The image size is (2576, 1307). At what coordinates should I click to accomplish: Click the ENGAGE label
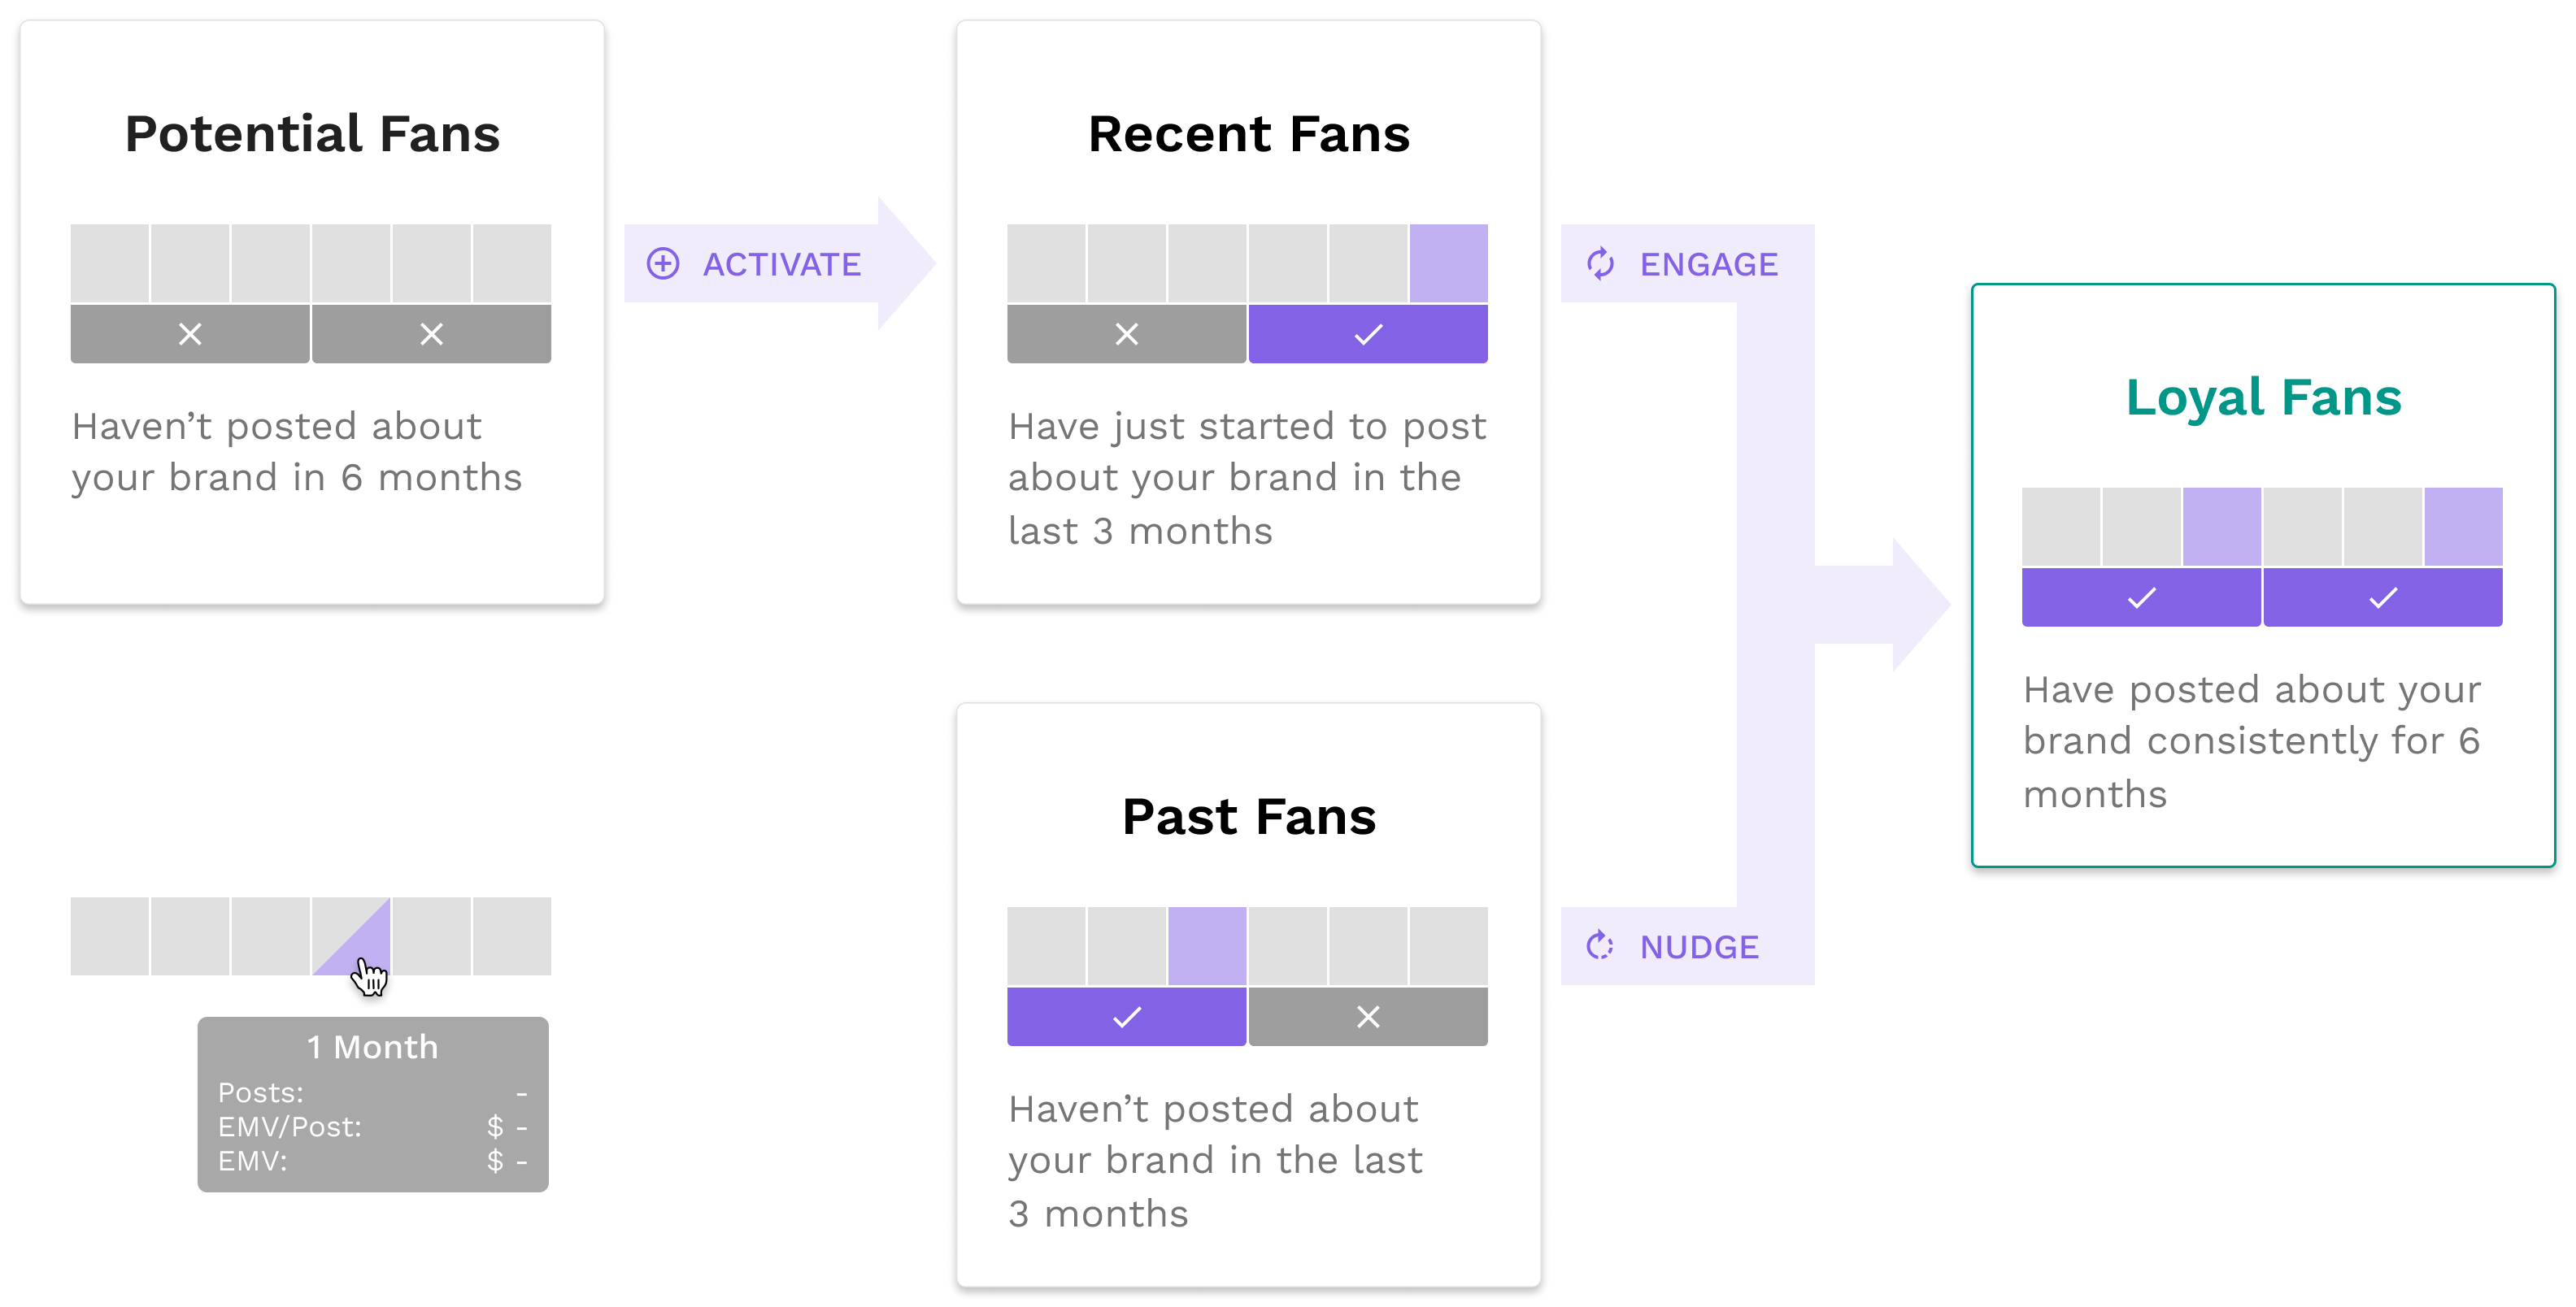click(1708, 264)
